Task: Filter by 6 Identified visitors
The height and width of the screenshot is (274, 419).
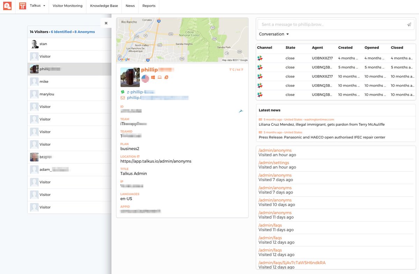Action: pyautogui.click(x=61, y=32)
